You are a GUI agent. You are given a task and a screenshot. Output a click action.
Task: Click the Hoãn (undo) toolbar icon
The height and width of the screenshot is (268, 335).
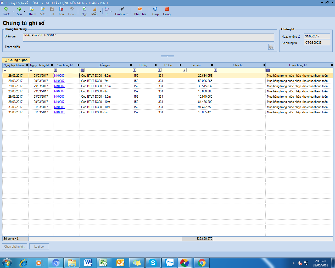click(x=72, y=9)
